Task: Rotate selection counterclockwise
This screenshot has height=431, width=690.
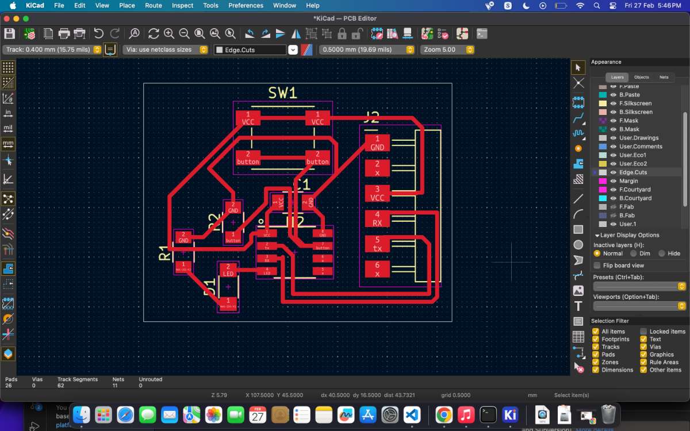Action: point(250,33)
